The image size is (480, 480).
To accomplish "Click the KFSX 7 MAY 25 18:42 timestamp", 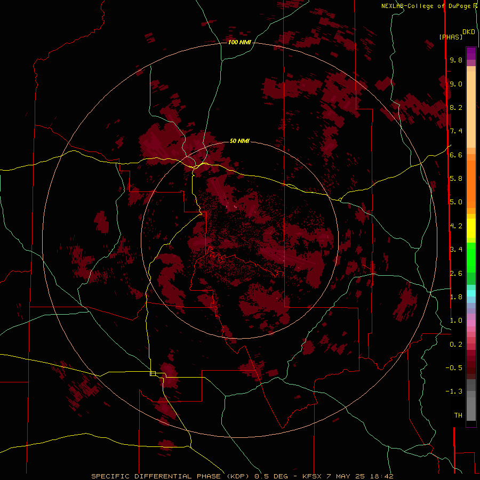I will [x=348, y=476].
